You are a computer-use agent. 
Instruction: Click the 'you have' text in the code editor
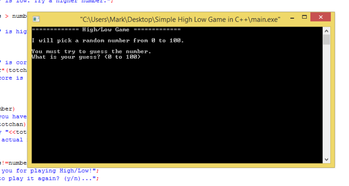13,117
